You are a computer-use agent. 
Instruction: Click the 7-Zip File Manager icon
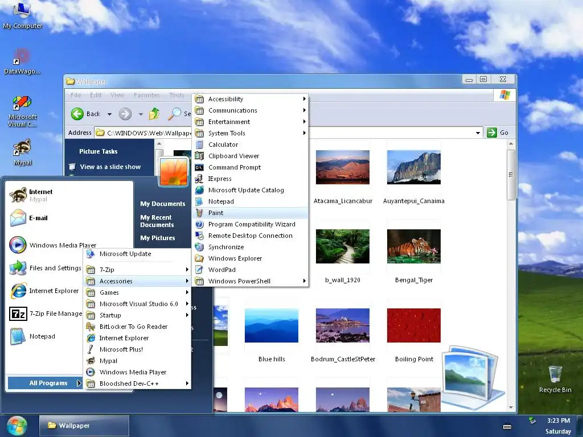coord(18,314)
